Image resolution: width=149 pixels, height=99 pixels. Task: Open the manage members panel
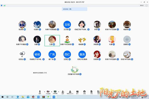click(70, 92)
